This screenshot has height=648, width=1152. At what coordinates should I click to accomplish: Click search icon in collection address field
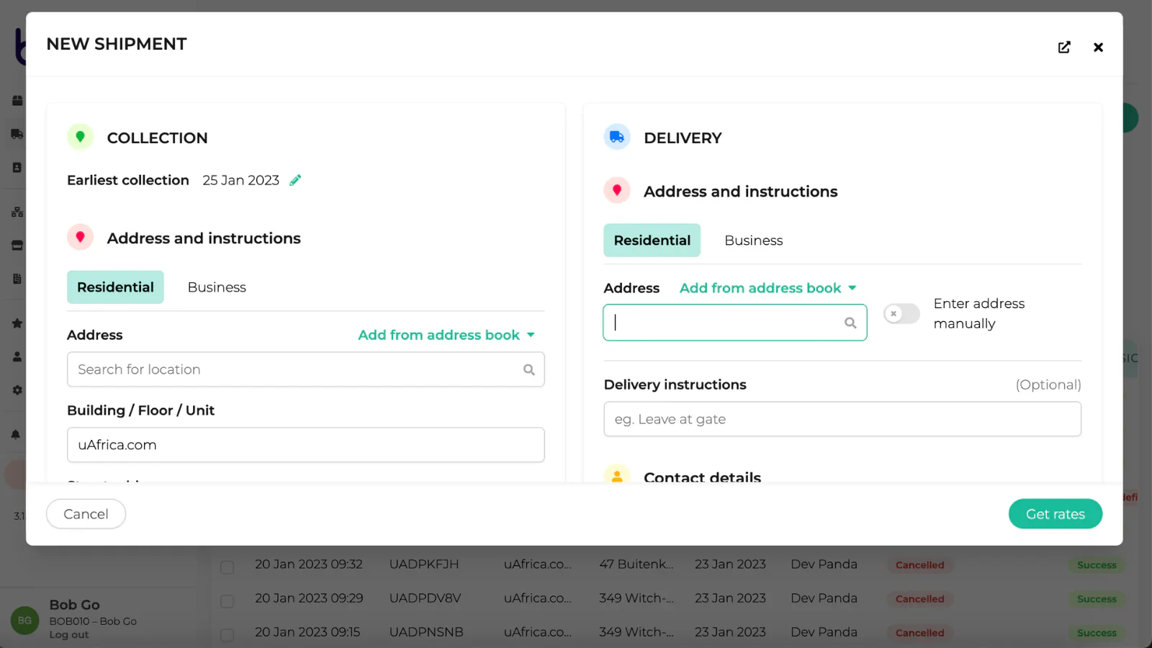[529, 369]
